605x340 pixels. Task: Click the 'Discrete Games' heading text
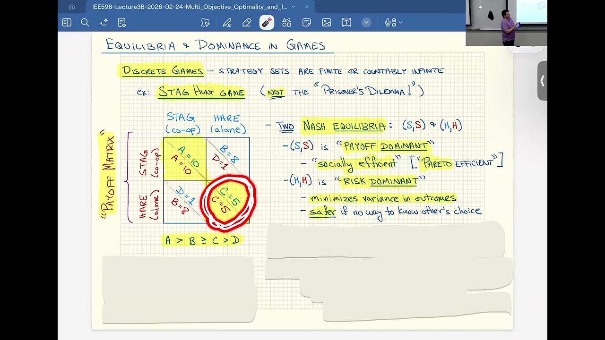(162, 71)
